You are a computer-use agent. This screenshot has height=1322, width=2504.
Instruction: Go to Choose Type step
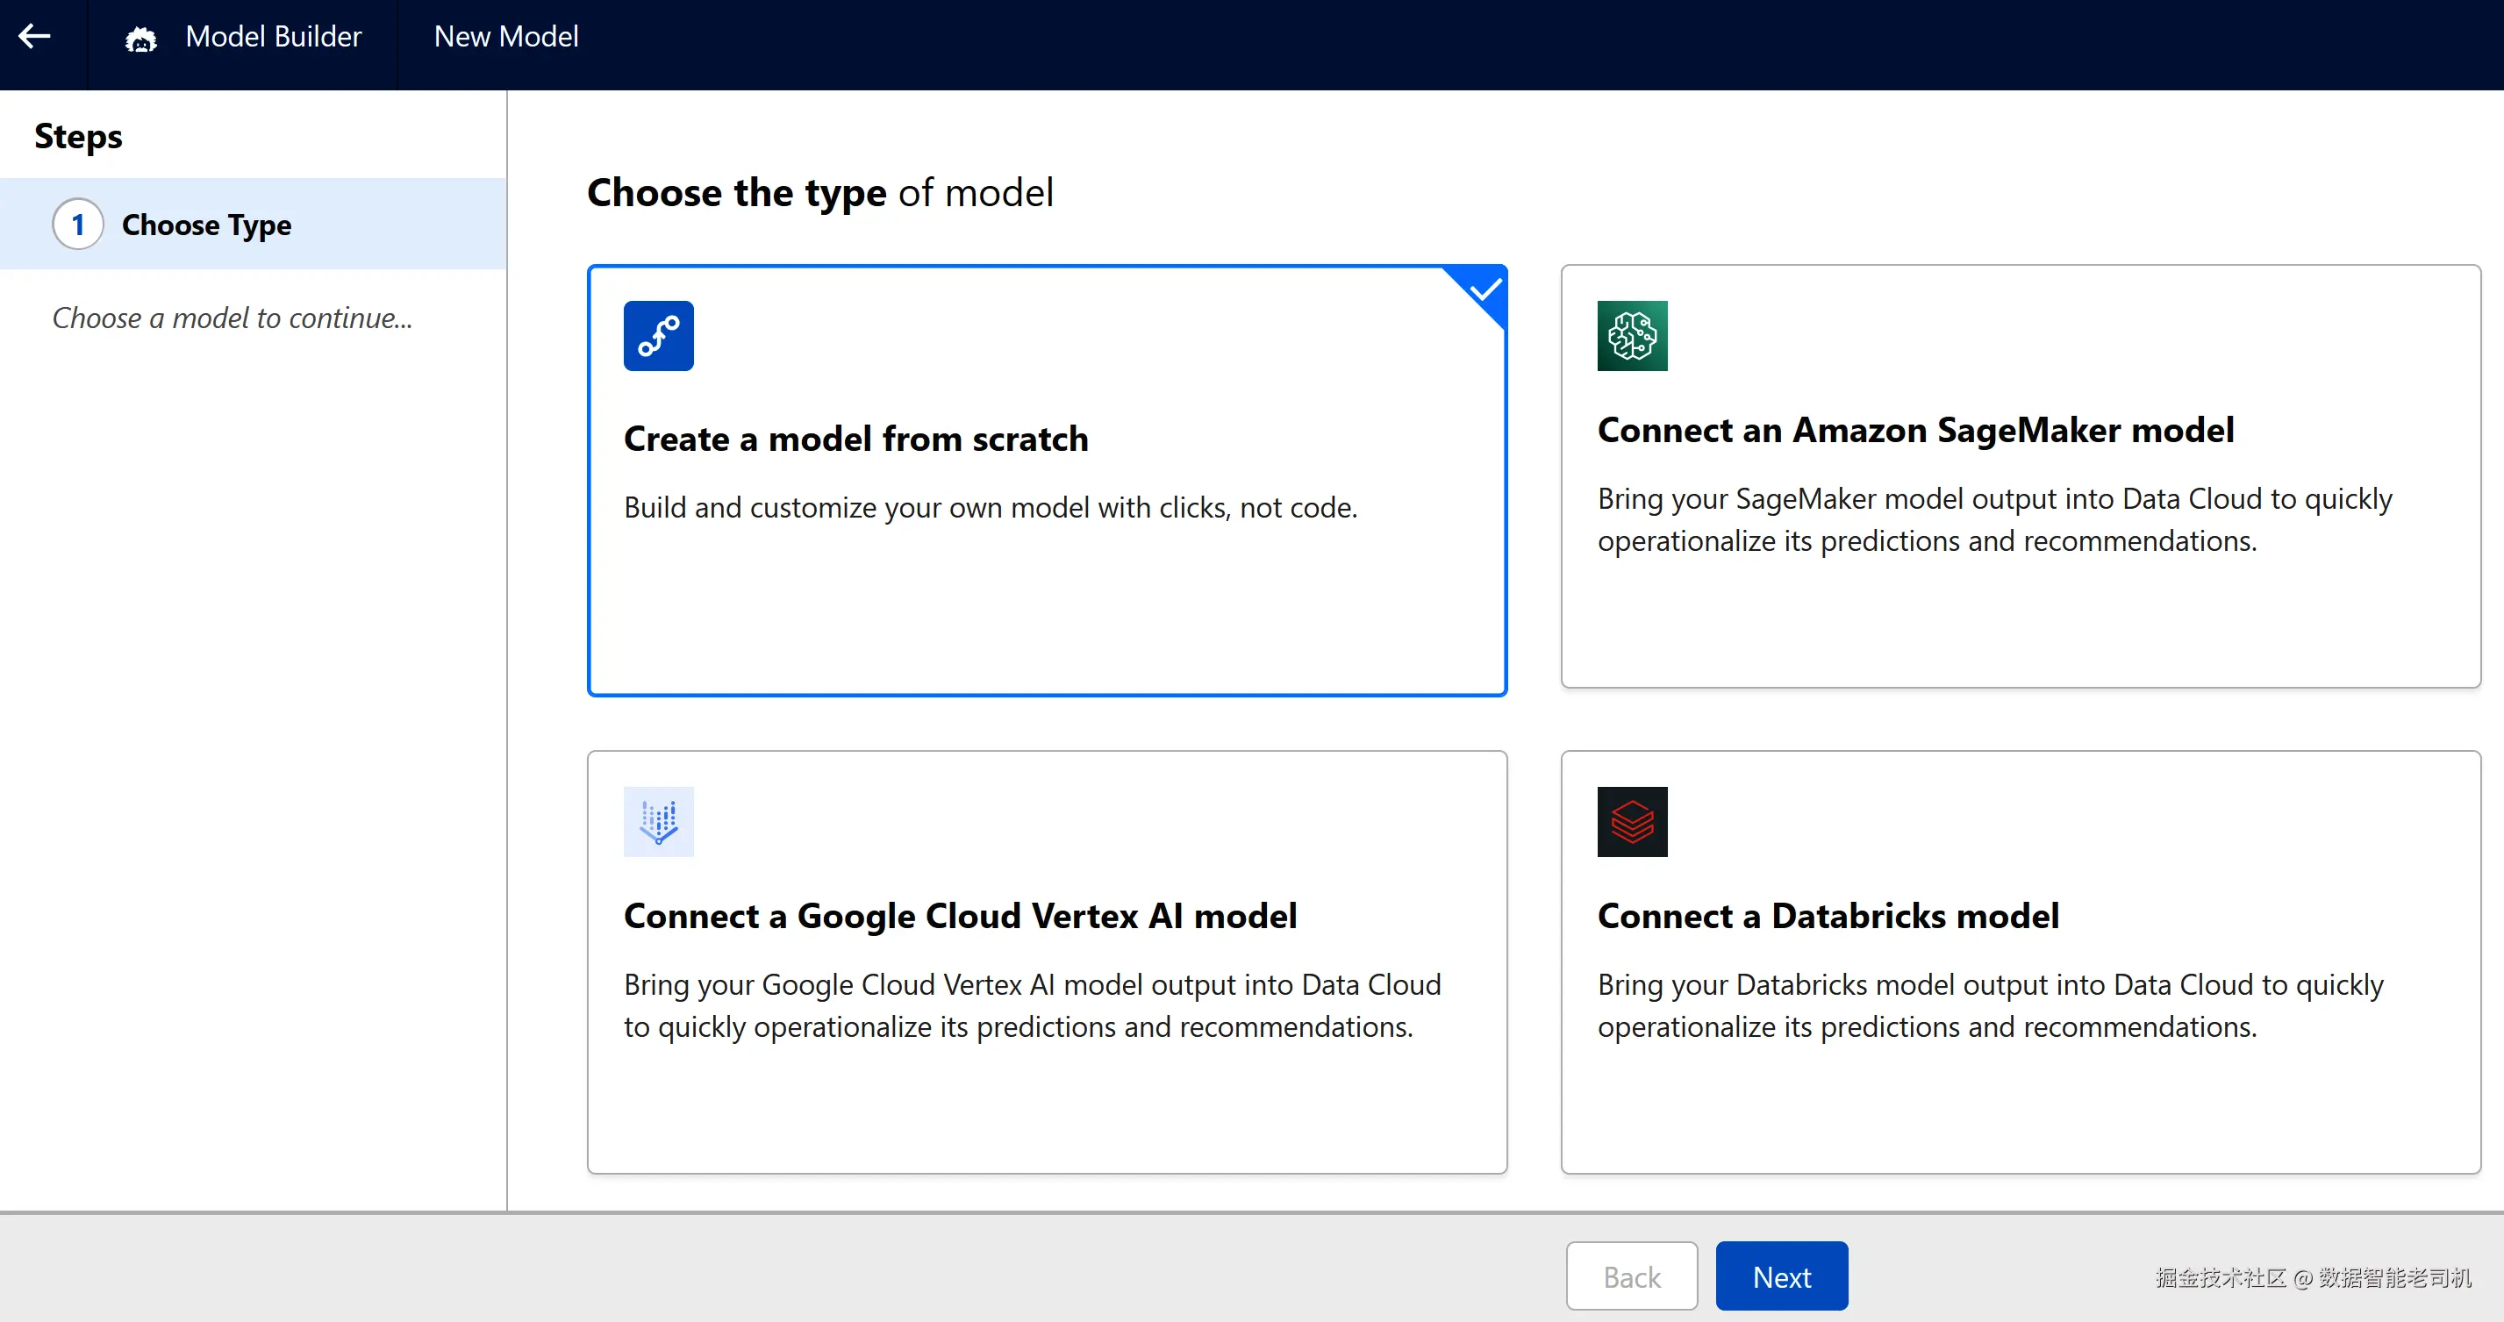(x=206, y=225)
